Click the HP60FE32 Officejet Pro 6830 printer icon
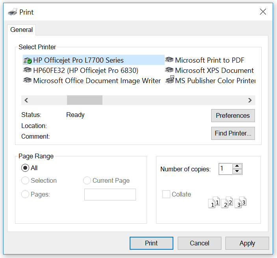Screen dimensions: 277x258 (28, 70)
